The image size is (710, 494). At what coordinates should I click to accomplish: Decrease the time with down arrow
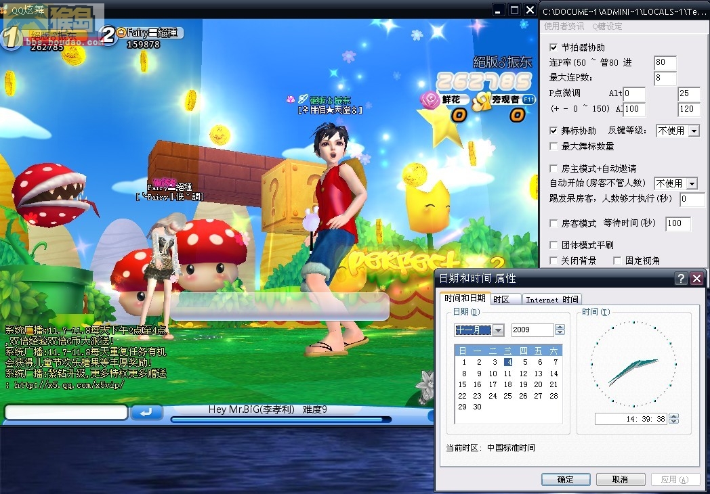(674, 422)
